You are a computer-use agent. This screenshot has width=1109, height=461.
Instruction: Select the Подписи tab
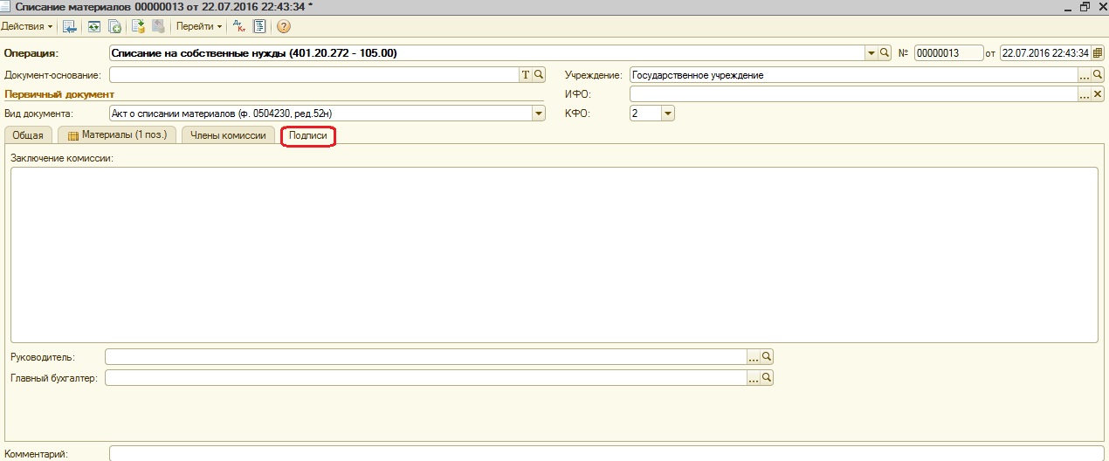tap(308, 135)
